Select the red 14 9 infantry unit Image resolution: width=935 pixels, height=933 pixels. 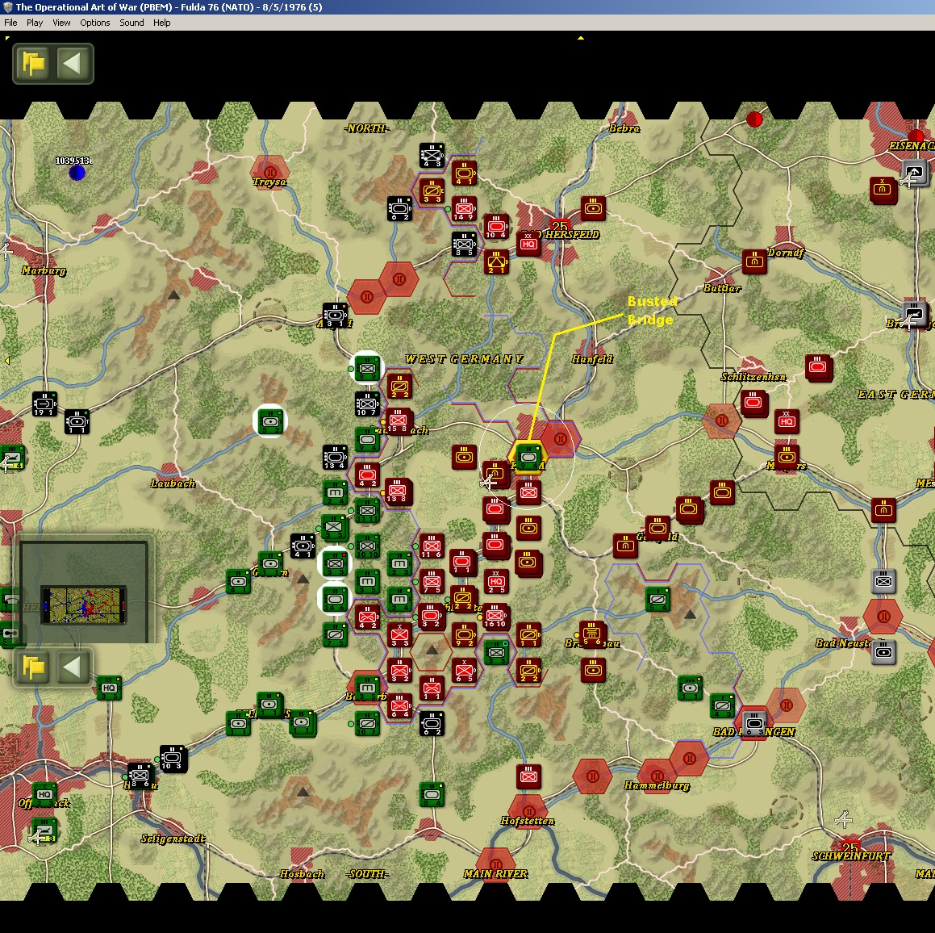click(x=463, y=209)
